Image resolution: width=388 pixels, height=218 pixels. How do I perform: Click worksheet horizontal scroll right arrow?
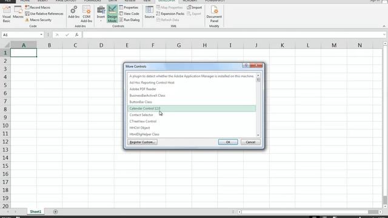tap(380, 212)
